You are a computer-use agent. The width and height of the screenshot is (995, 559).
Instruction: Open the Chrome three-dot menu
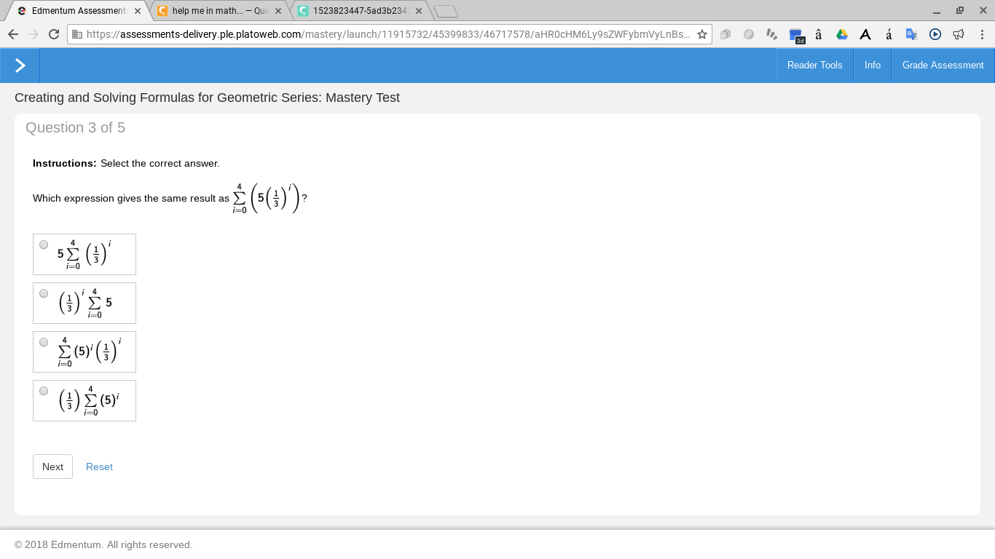(x=982, y=34)
